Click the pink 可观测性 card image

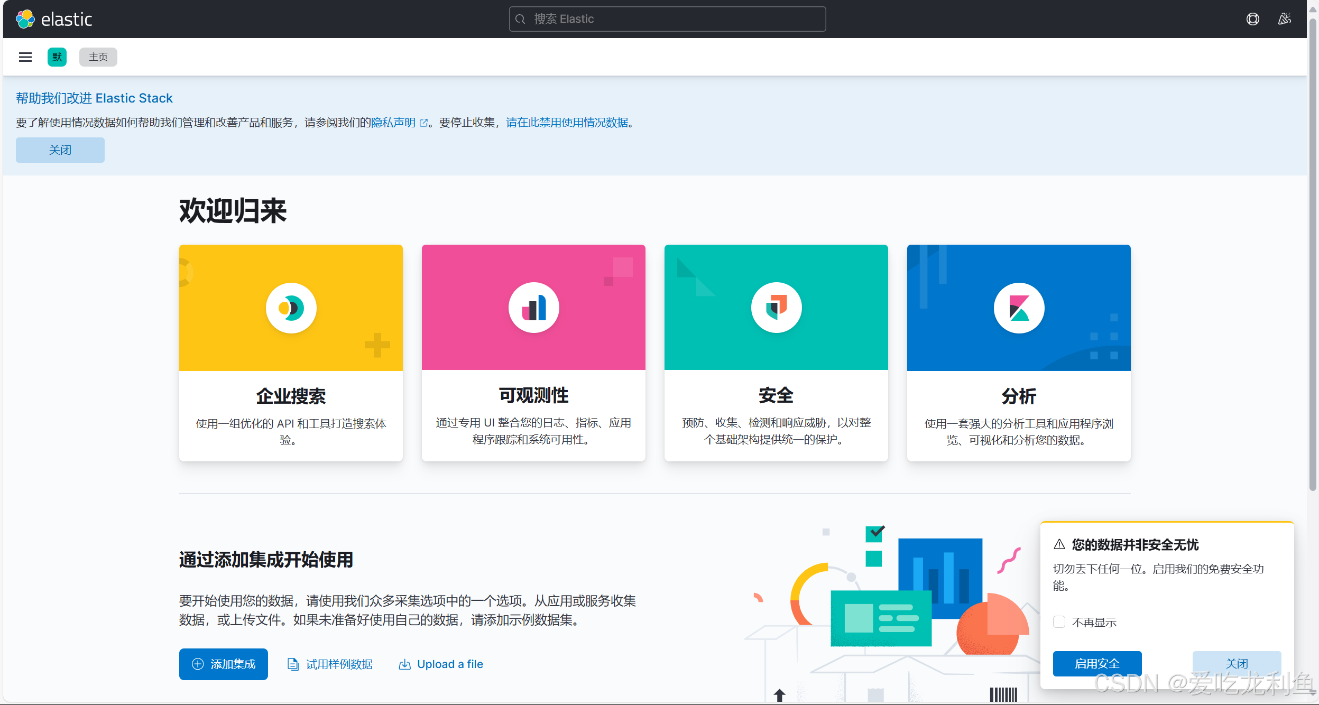tap(534, 308)
